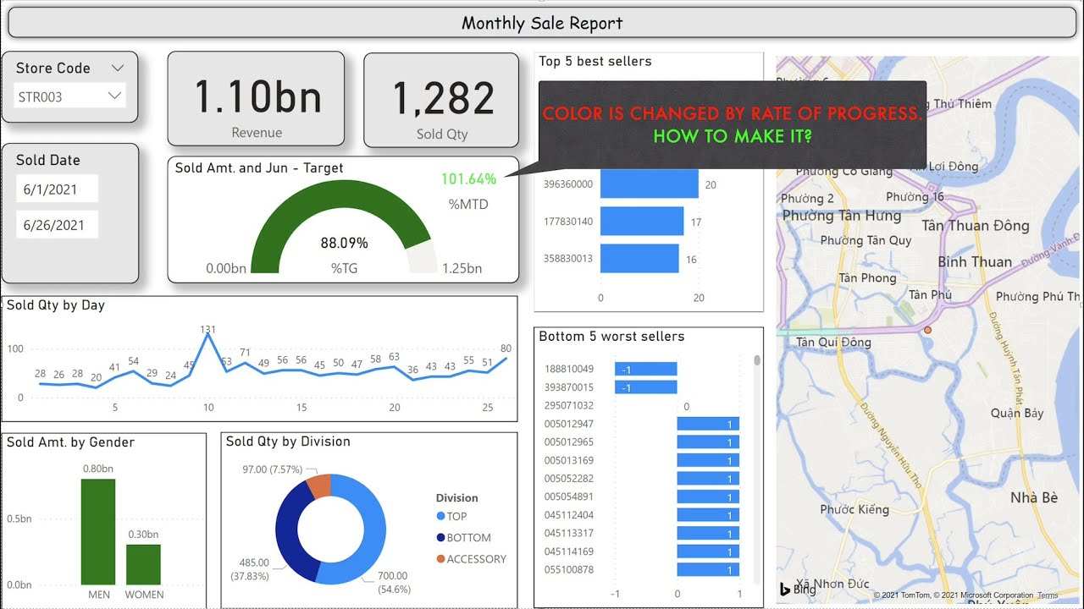Click the BOTTOM legend color dot
Image resolution: width=1084 pixels, height=609 pixels.
click(440, 537)
